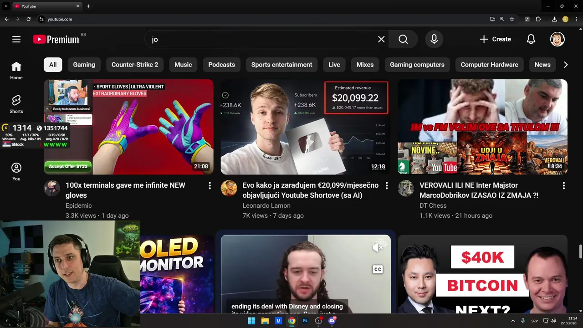The width and height of the screenshot is (583, 328).
Task: Select the Music filter chip
Action: (183, 65)
